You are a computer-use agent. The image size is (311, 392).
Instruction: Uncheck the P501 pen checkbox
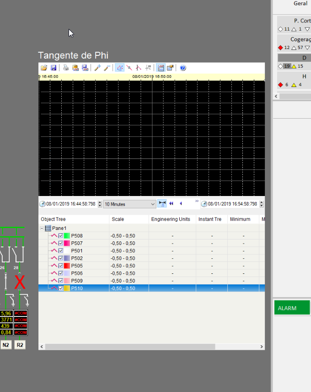pos(61,251)
